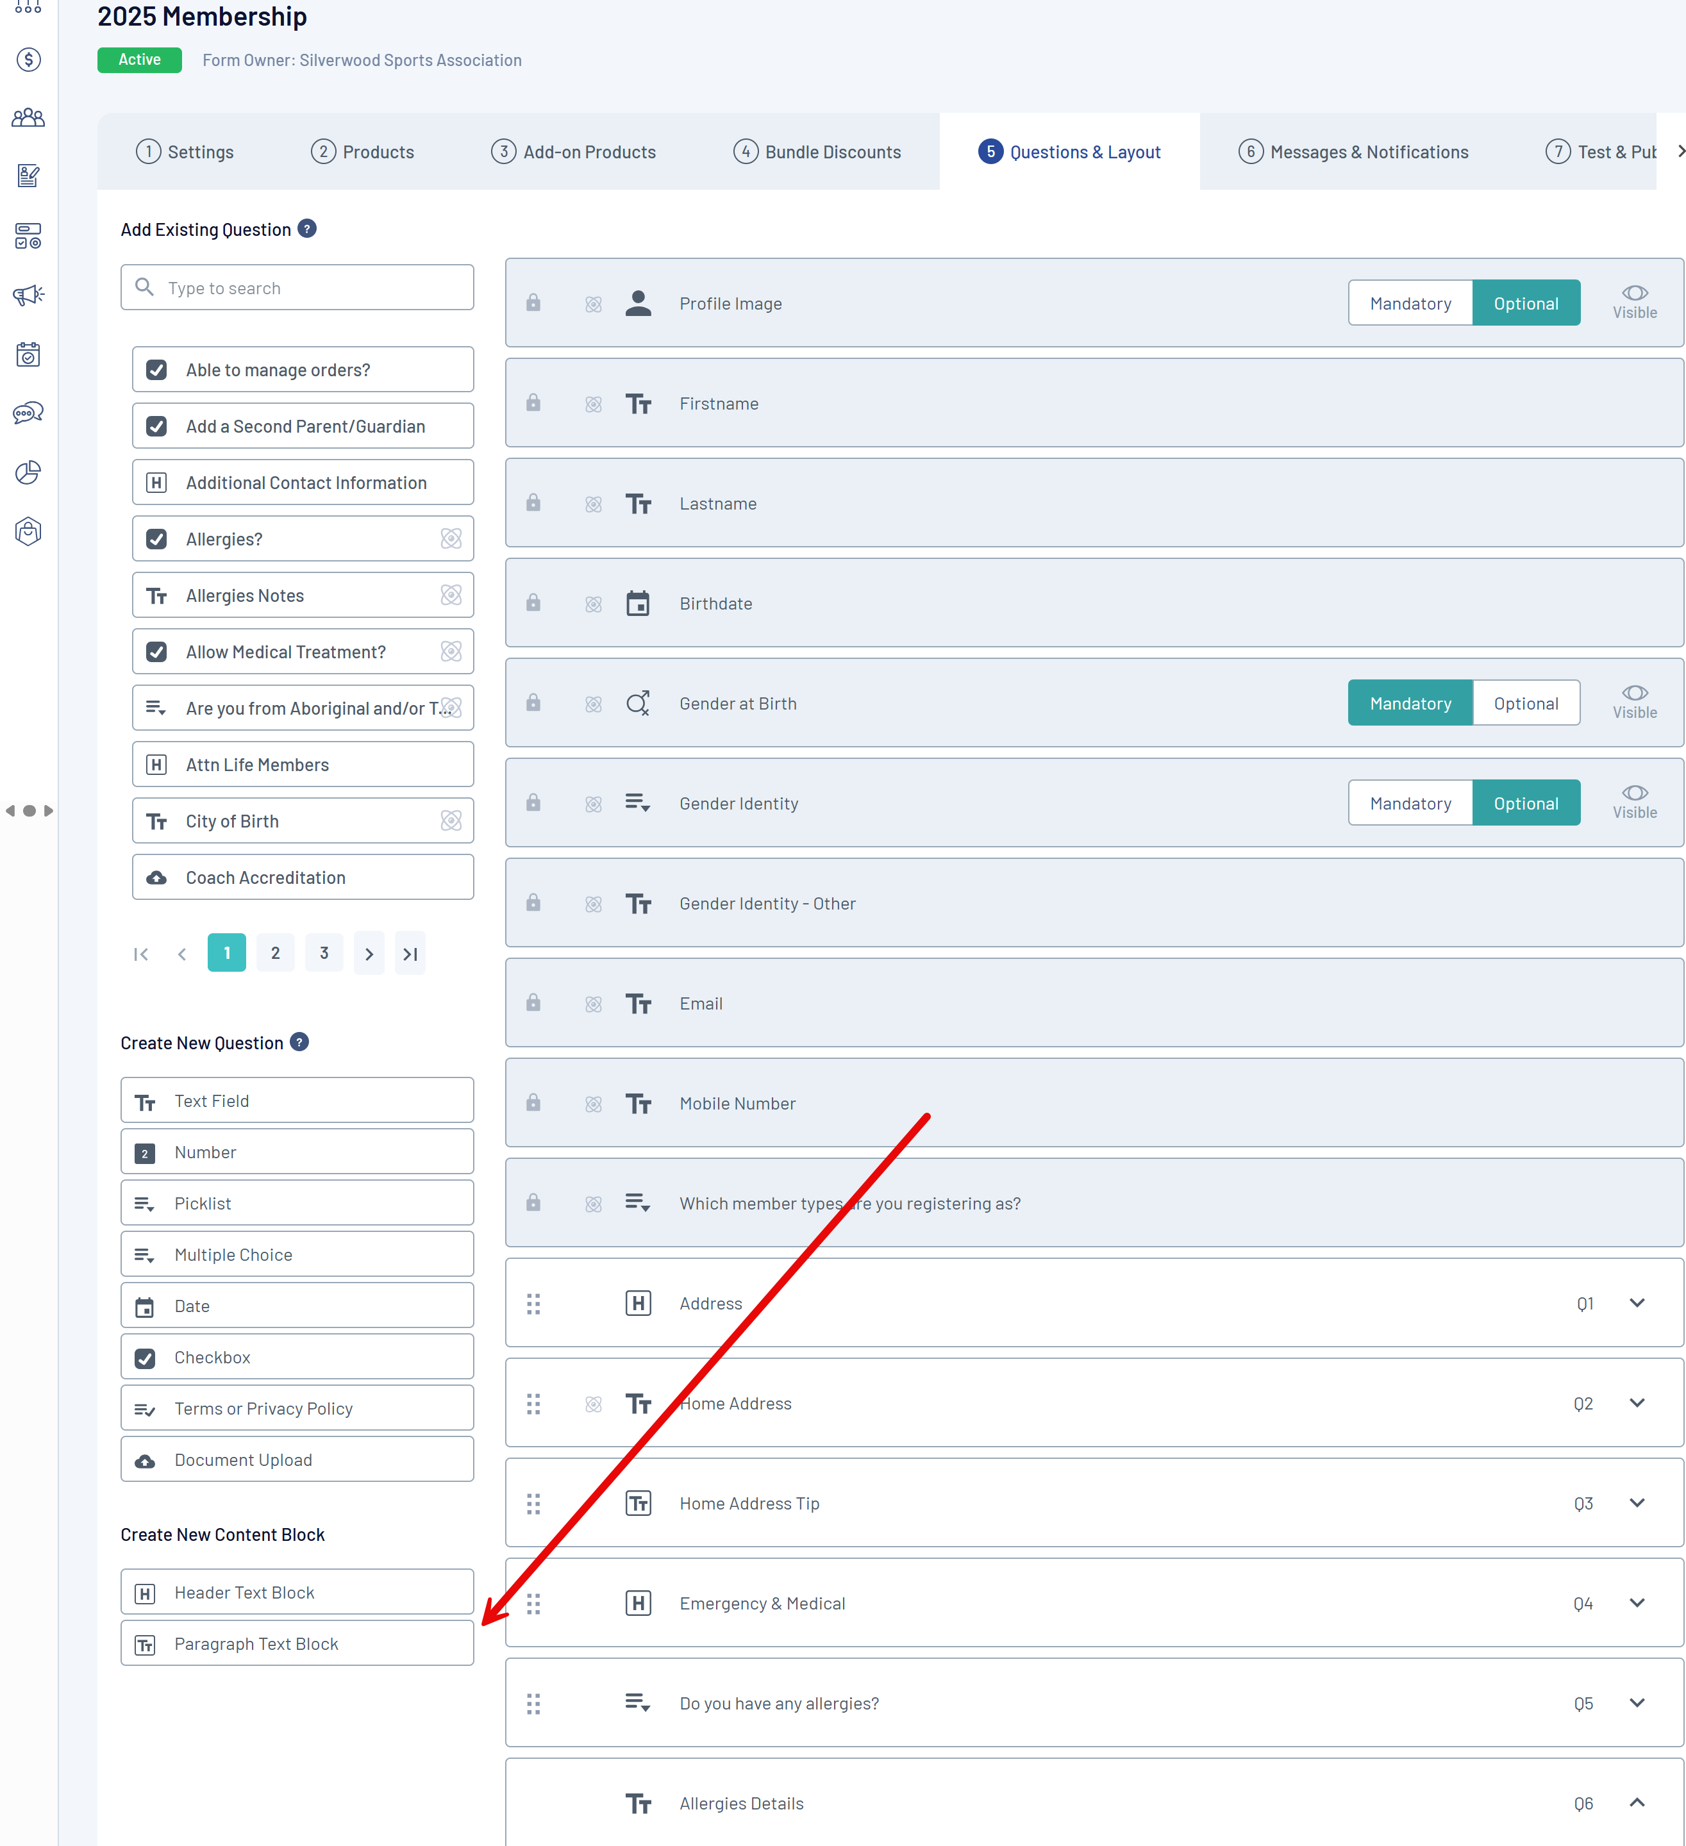Image resolution: width=1686 pixels, height=1846 pixels.
Task: Set Gender at Birth to Optional
Action: (x=1525, y=703)
